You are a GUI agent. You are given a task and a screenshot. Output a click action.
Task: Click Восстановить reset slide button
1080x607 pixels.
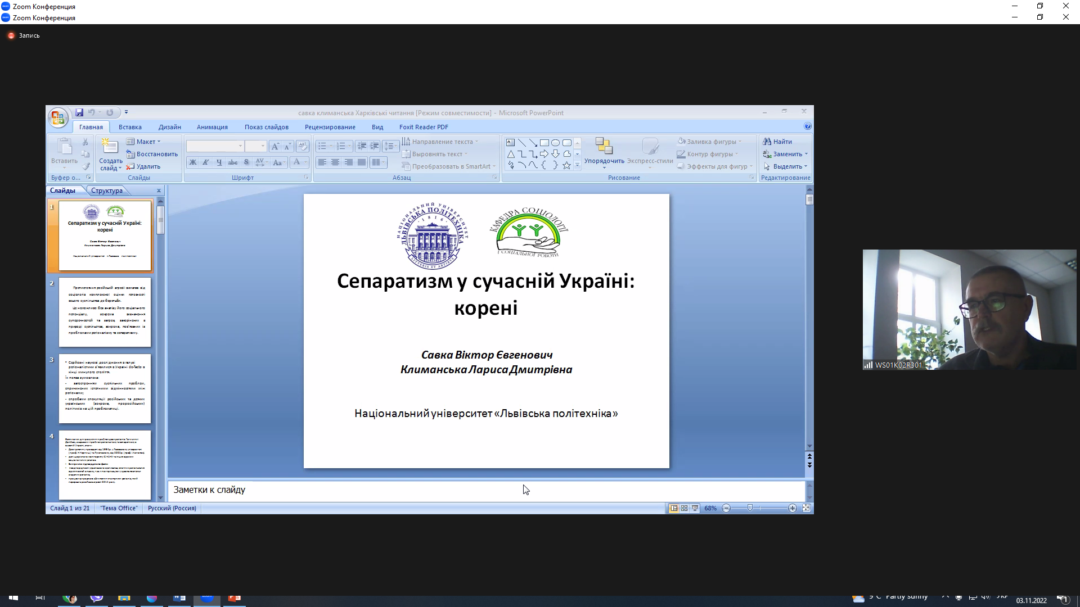click(x=152, y=154)
